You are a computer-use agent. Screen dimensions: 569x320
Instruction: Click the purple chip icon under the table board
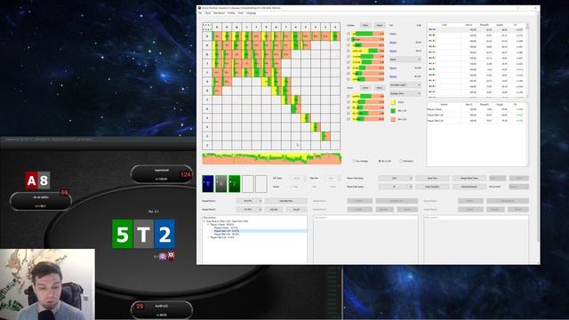pyautogui.click(x=163, y=257)
